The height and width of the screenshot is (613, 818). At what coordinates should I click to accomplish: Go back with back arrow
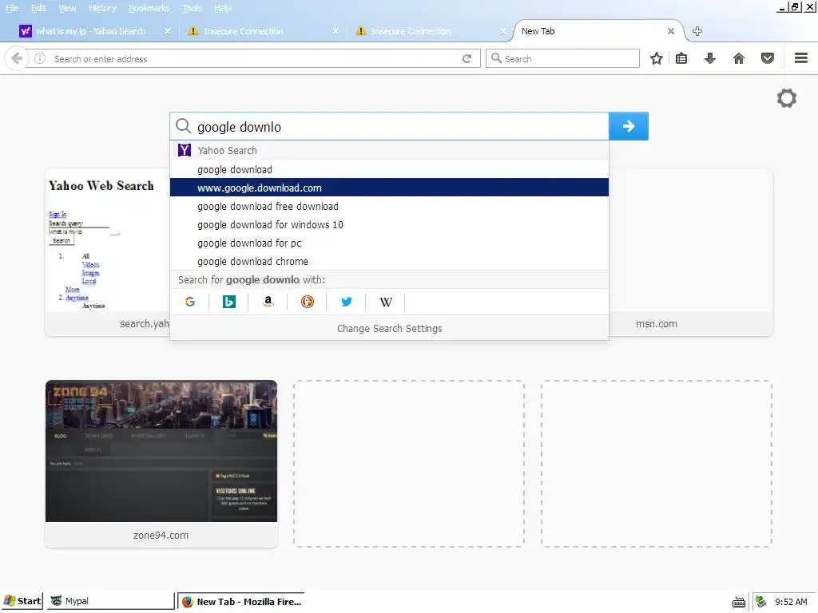coord(17,58)
